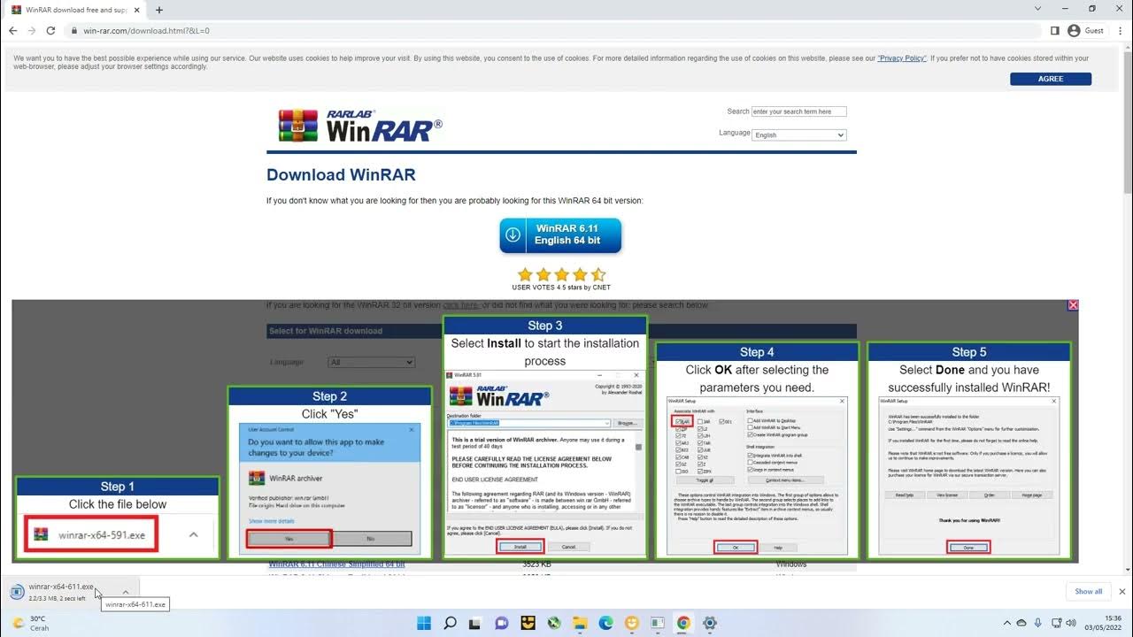
Task: Go back to the previous page
Action: 12,30
